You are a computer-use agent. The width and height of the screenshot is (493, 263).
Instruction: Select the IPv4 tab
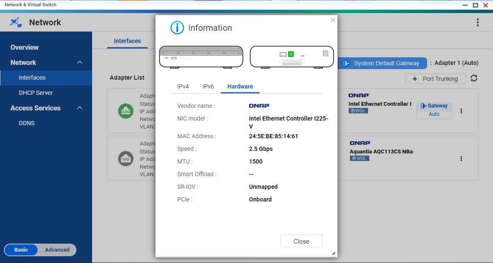point(183,86)
